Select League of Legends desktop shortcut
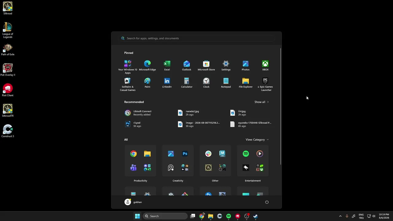Image resolution: width=393 pixels, height=221 pixels. (x=8, y=30)
